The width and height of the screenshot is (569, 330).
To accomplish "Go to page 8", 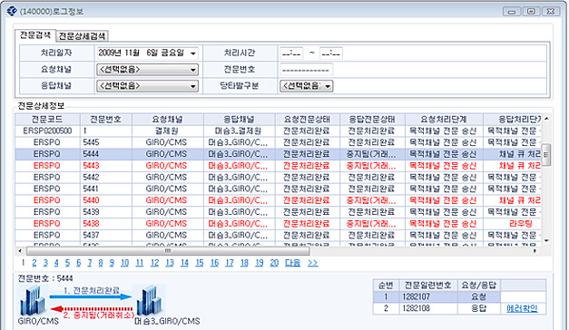I will coord(101,263).
